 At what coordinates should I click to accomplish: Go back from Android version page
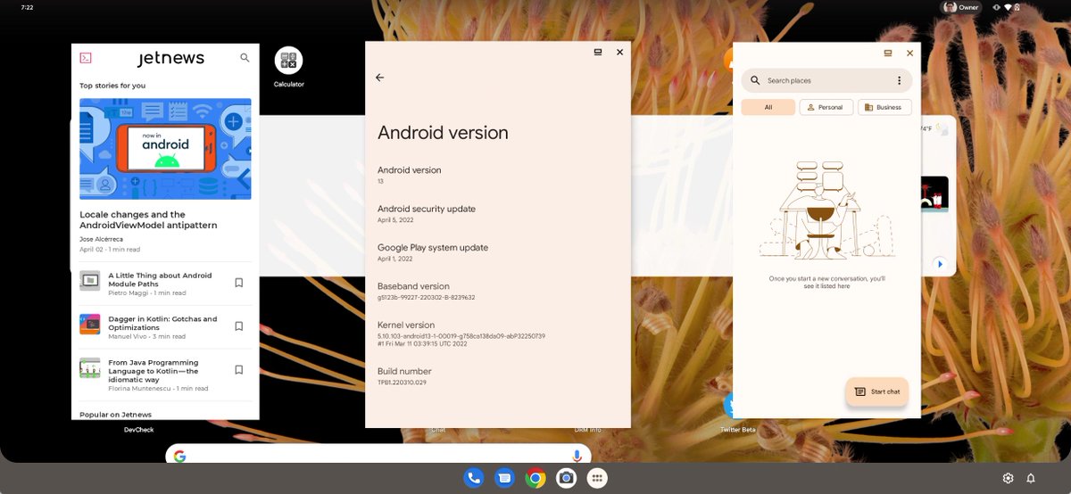tap(379, 78)
